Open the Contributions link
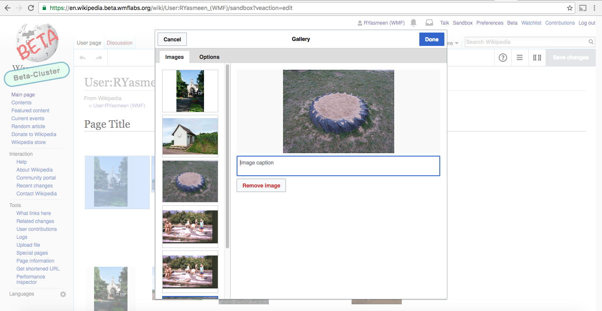The image size is (602, 311). [560, 23]
